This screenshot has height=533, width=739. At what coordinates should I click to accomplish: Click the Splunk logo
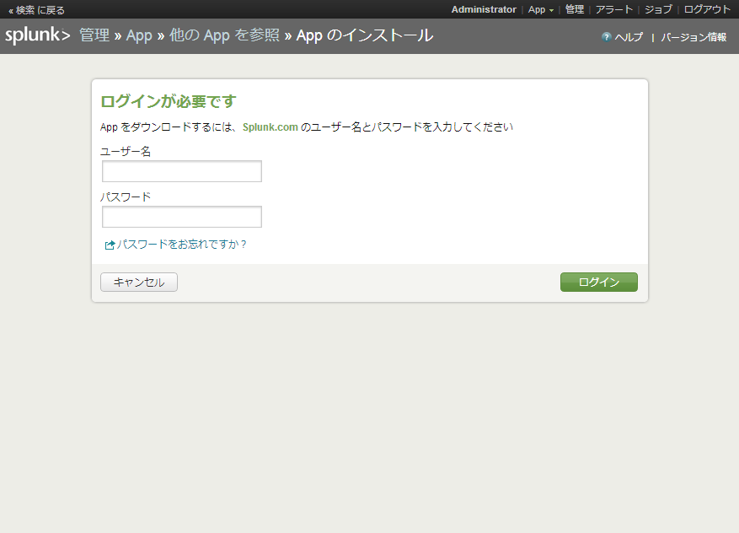click(x=38, y=35)
